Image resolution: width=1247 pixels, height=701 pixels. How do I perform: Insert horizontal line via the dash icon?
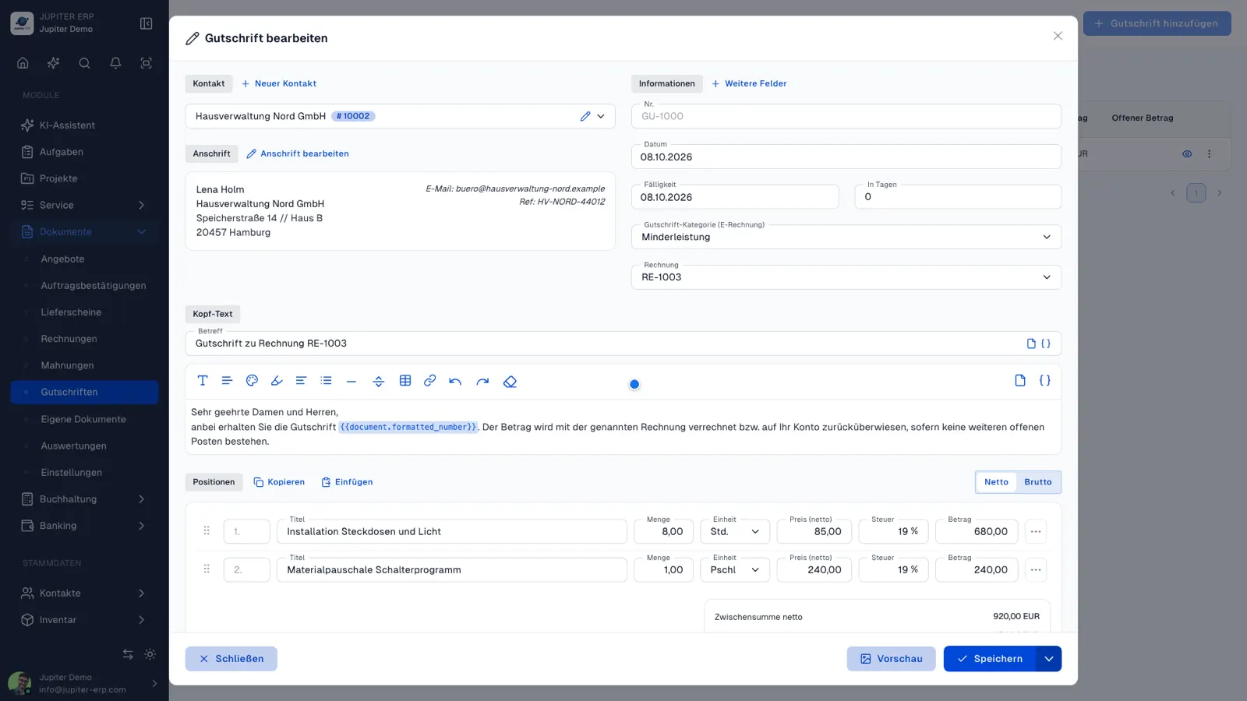point(351,381)
